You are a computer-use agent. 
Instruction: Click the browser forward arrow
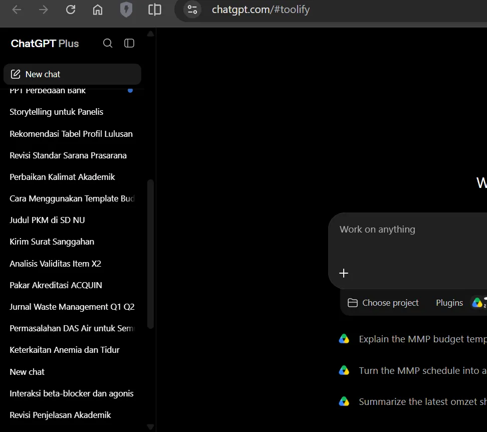pos(44,10)
